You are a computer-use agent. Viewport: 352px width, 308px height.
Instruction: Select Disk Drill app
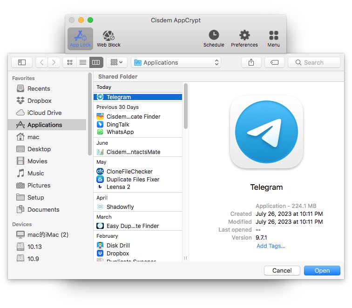pyautogui.click(x=138, y=245)
